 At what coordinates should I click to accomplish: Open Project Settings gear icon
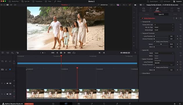pos(180,104)
